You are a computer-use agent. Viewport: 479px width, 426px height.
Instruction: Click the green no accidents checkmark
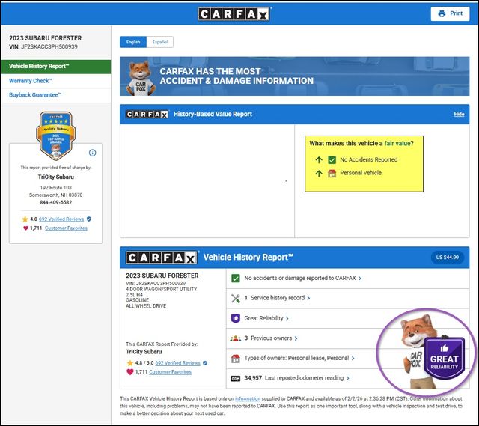(x=236, y=278)
